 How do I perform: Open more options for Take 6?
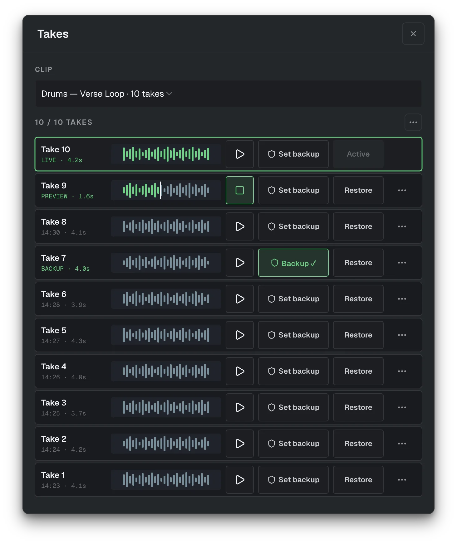pos(402,299)
